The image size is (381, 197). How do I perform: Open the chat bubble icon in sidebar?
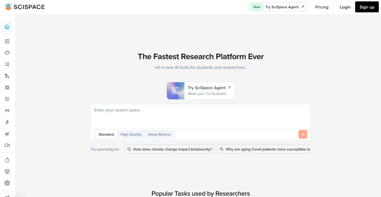coord(7,53)
